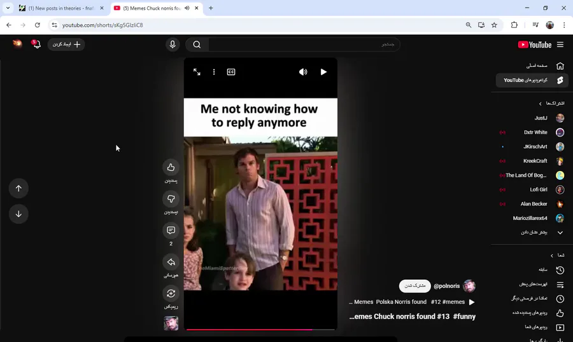Viewport: 573px width, 342px height.
Task: Open Chrome zoom magnifier icon
Action: (468, 25)
